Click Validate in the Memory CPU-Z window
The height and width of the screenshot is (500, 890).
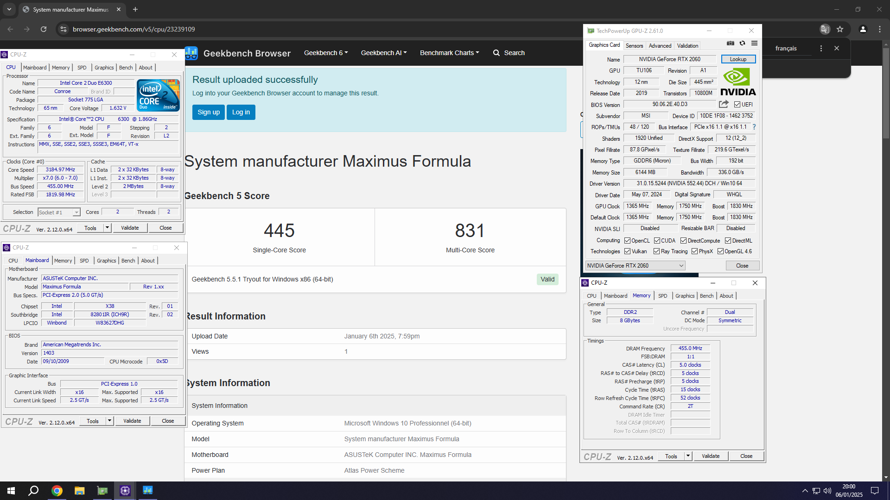(711, 456)
